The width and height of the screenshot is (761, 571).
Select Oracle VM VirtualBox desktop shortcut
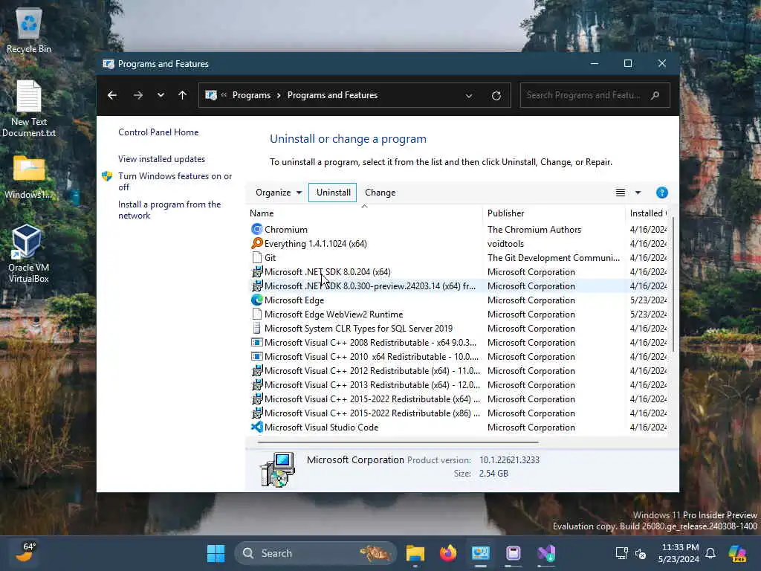pos(29,254)
